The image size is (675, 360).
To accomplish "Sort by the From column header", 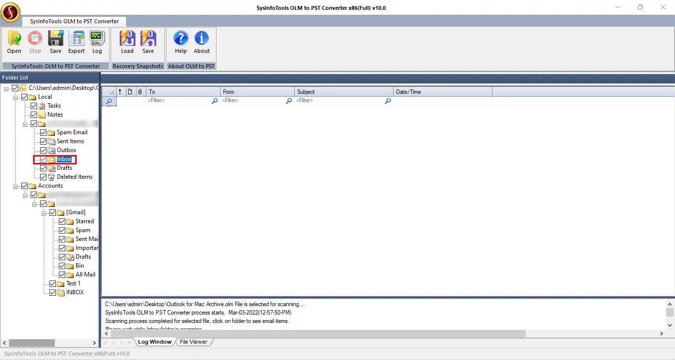I will 257,92.
